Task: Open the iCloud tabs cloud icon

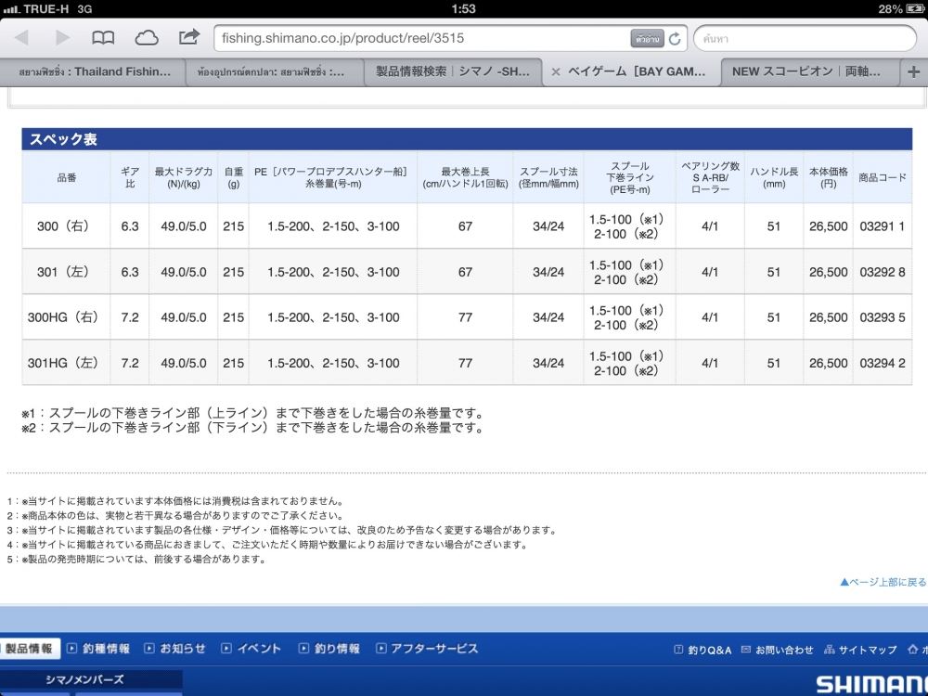Action: click(147, 38)
